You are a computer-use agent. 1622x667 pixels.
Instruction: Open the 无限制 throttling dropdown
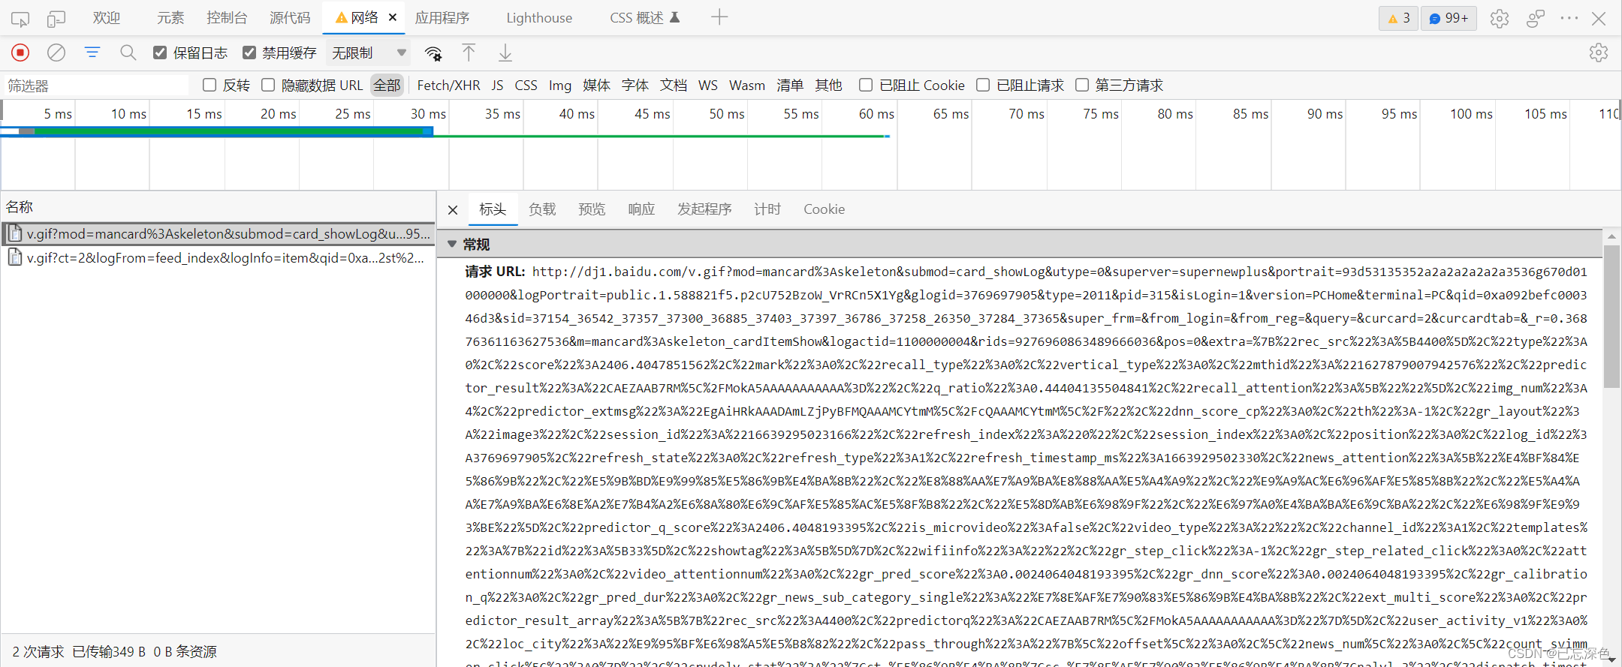pos(369,53)
